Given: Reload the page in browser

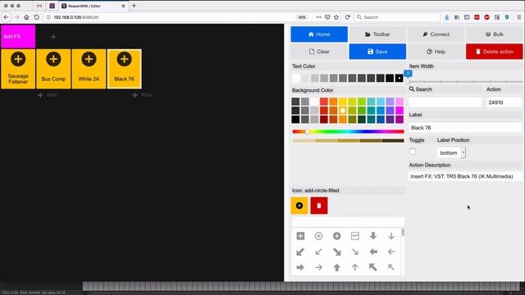Looking at the screenshot, I should pos(348,17).
